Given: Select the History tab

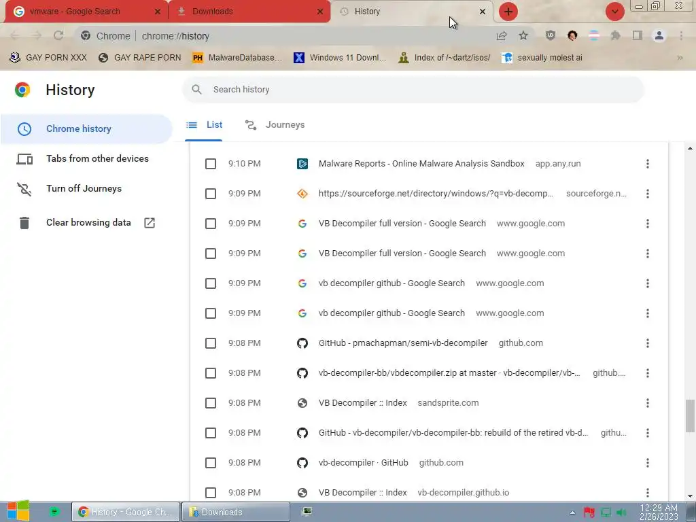Looking at the screenshot, I should coord(412,12).
